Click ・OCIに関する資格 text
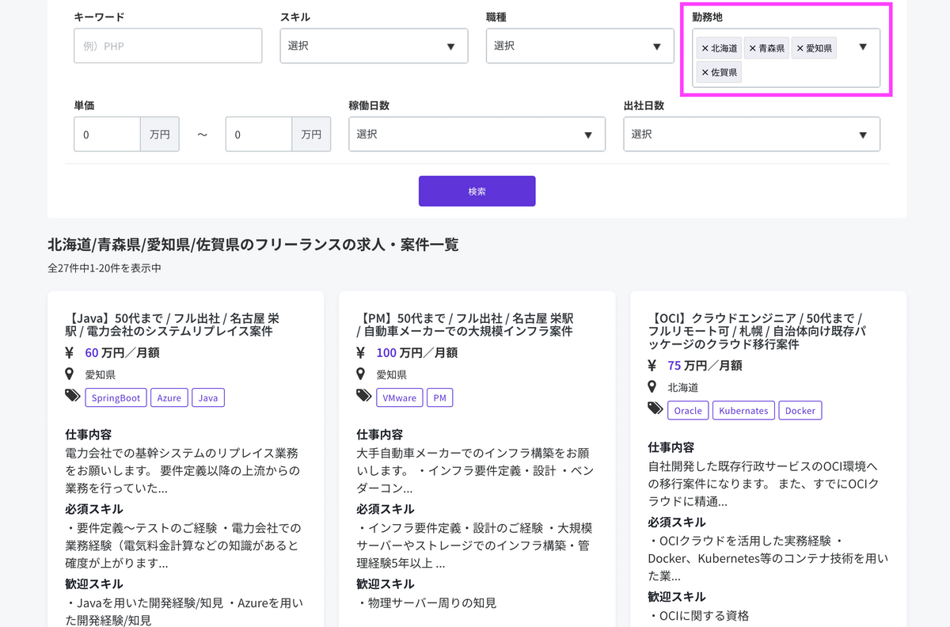950x627 pixels. click(x=698, y=616)
